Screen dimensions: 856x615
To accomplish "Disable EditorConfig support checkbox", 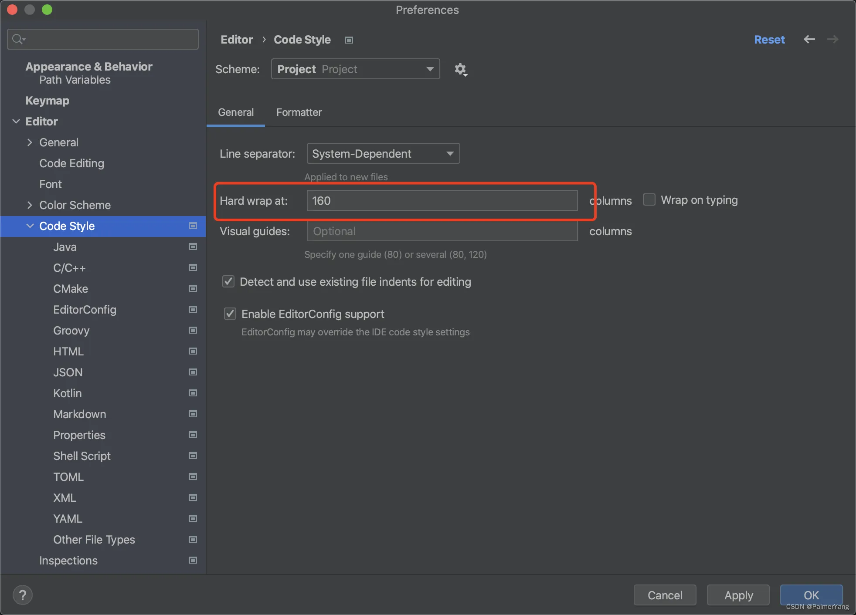I will click(x=230, y=314).
